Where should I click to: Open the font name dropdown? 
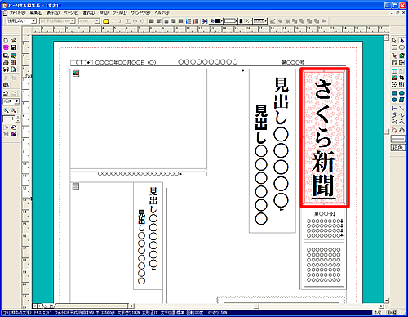[x=73, y=21]
